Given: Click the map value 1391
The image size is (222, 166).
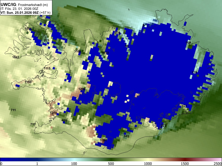Looking at the screenshot, I should 103,140.
